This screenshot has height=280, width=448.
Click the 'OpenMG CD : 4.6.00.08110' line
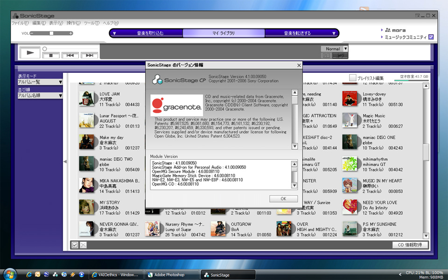[x=175, y=184]
